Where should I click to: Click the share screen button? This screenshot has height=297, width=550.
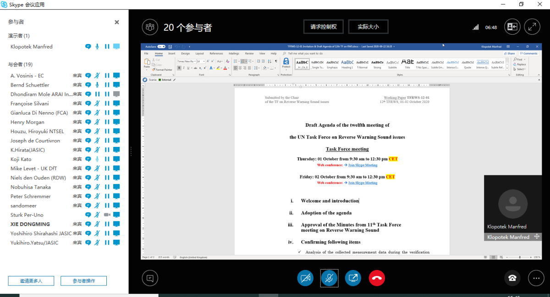click(x=353, y=278)
